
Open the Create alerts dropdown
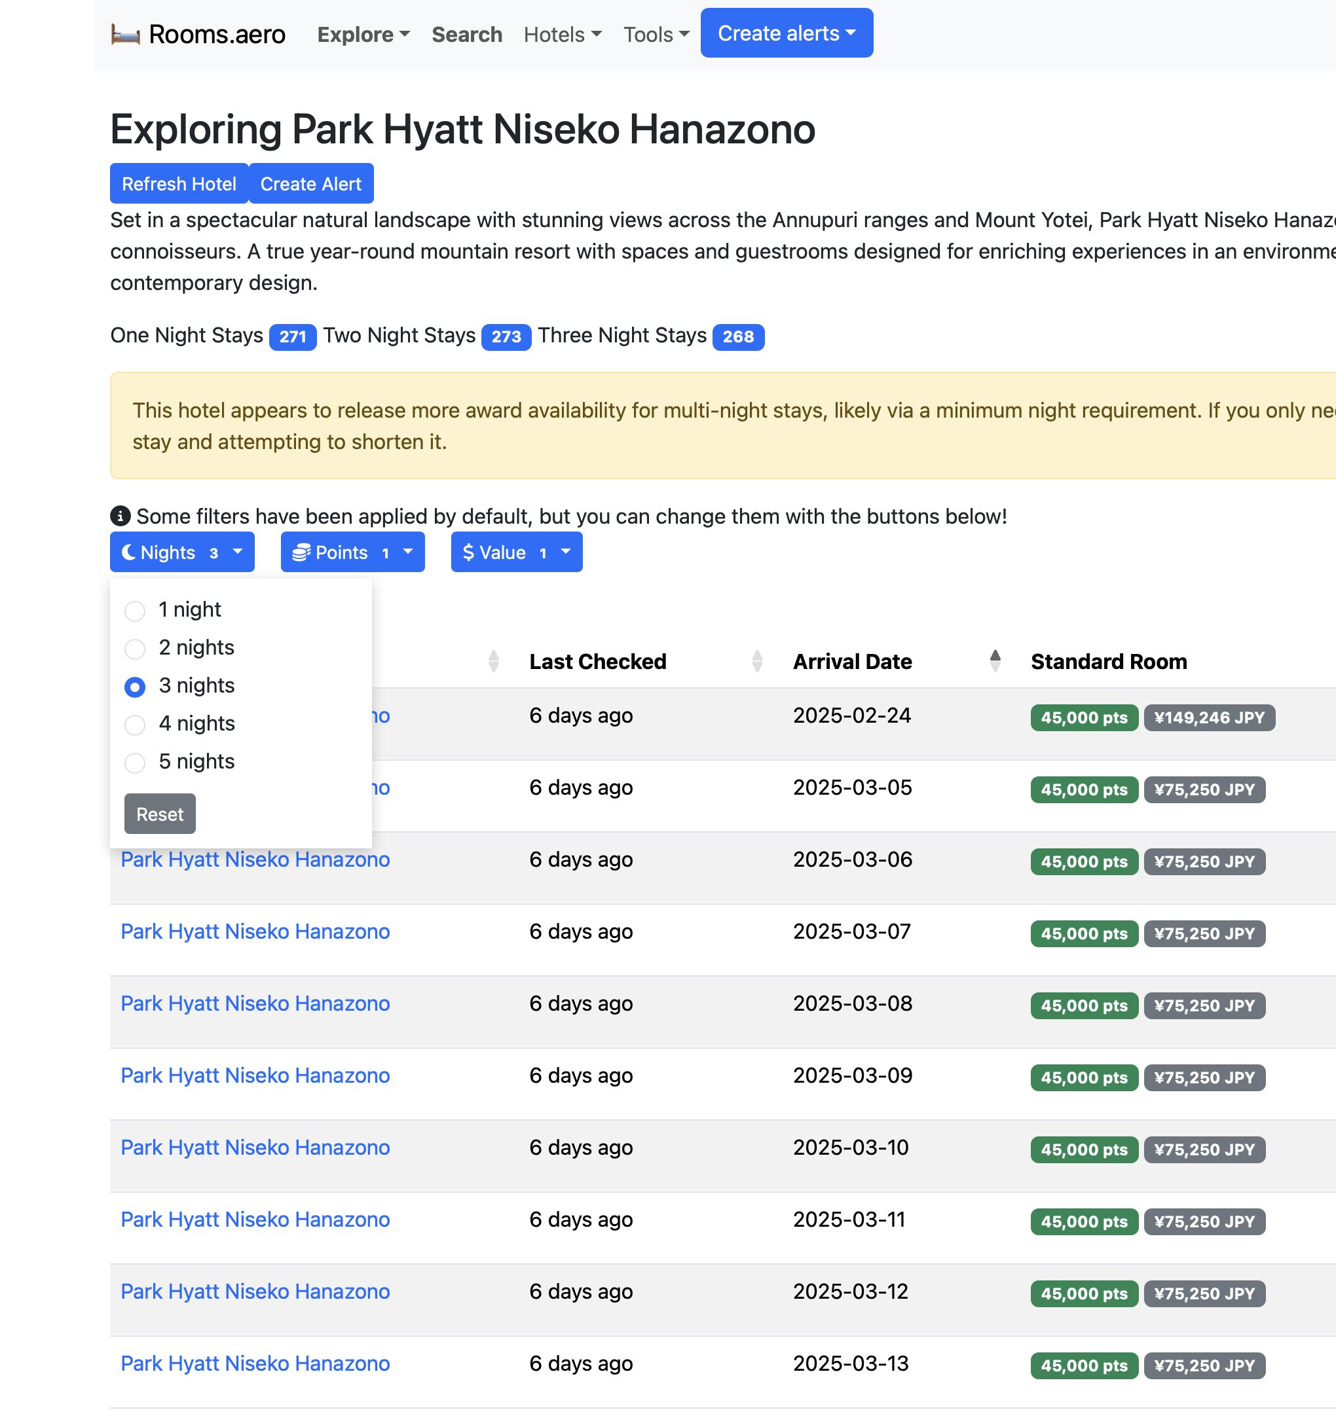coord(787,33)
